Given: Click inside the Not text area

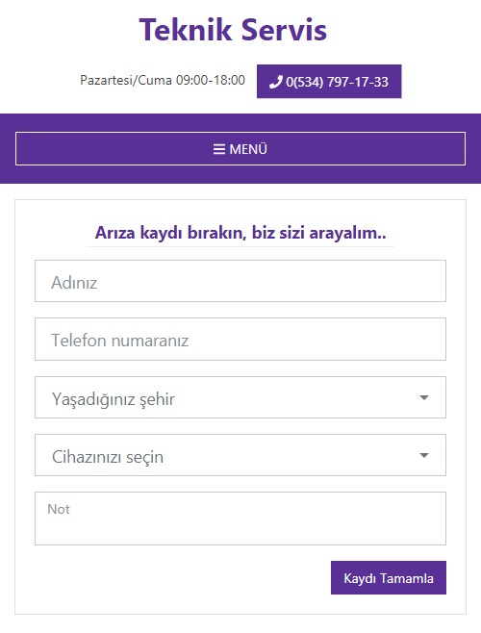Looking at the screenshot, I should click(x=240, y=519).
